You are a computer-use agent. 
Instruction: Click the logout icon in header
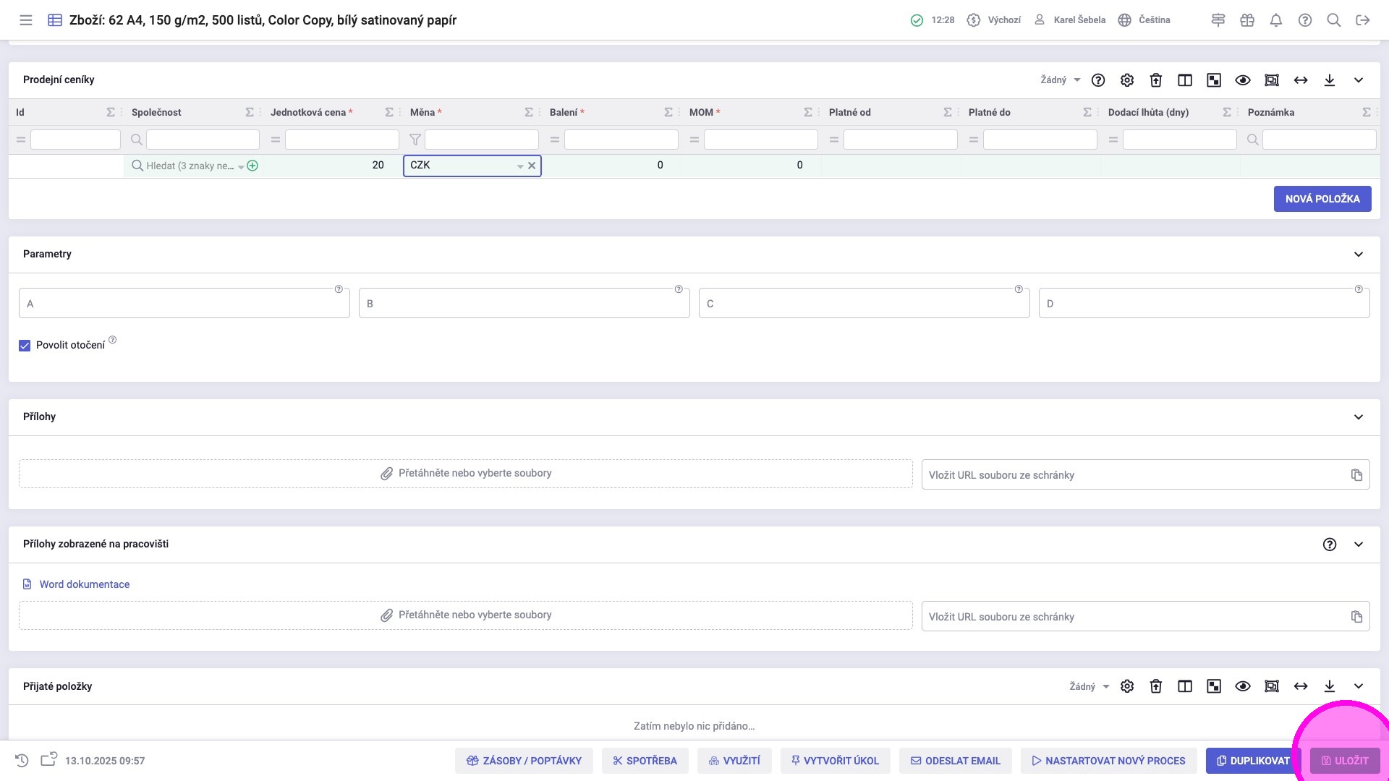1363,20
